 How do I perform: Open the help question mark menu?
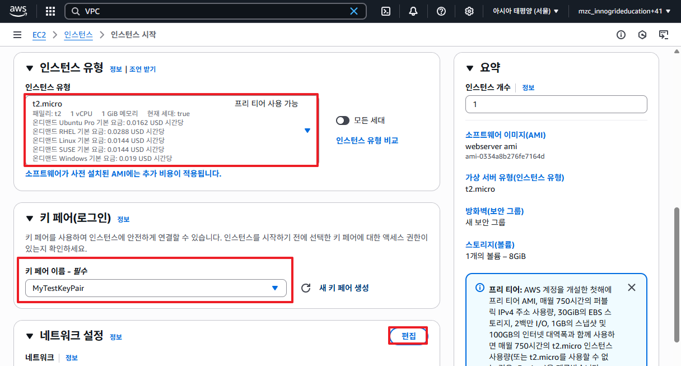tap(441, 11)
